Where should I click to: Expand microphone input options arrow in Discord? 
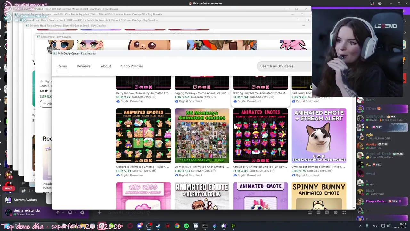click(x=63, y=212)
